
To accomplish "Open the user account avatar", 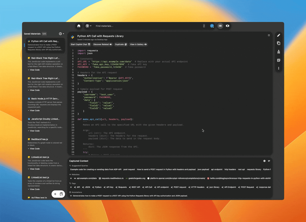I will pyautogui.click(x=212, y=26).
